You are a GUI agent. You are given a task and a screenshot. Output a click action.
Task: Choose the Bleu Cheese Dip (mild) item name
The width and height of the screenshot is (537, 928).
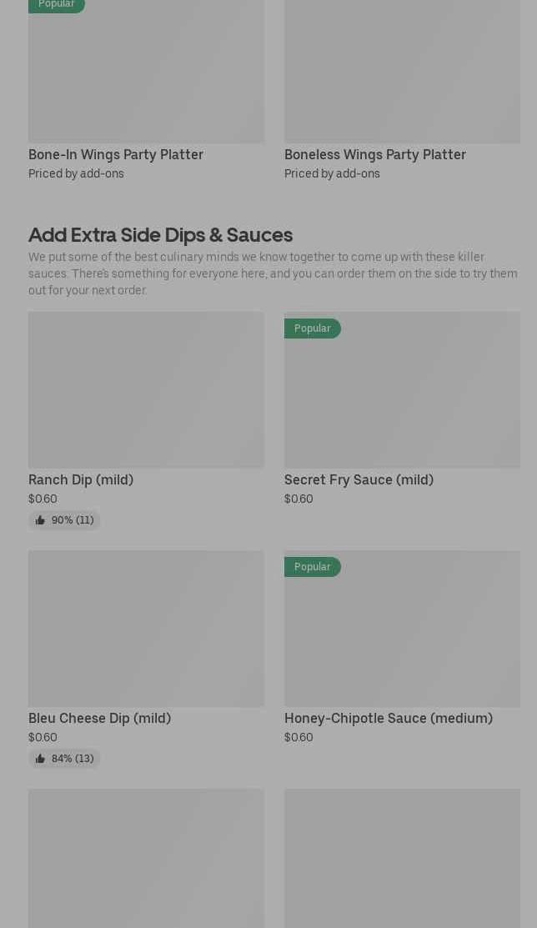[x=99, y=718]
